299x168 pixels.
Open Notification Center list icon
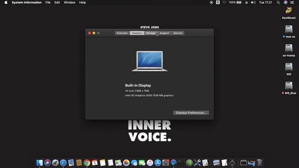click(x=292, y=2)
